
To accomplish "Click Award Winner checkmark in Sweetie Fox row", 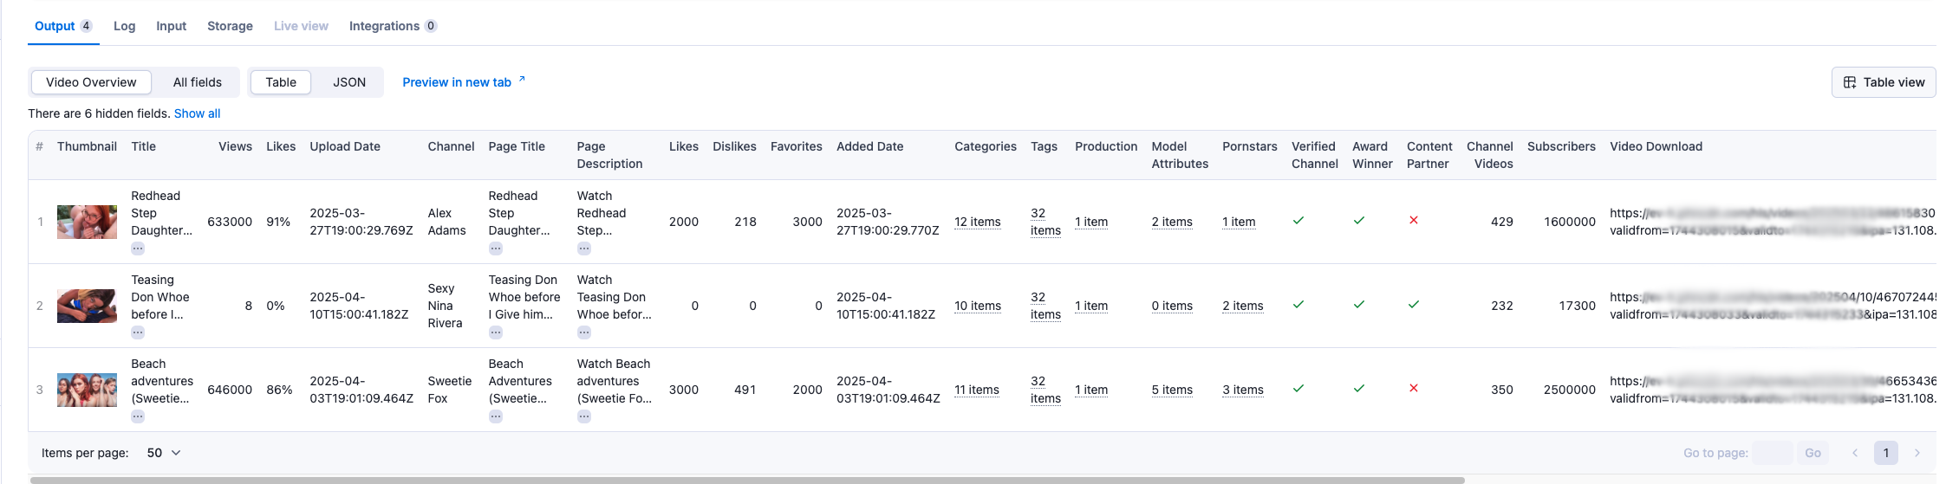I will 1359,389.
